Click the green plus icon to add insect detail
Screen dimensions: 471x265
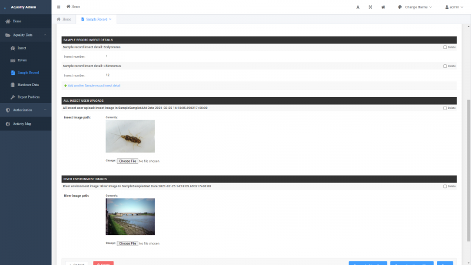pos(65,85)
